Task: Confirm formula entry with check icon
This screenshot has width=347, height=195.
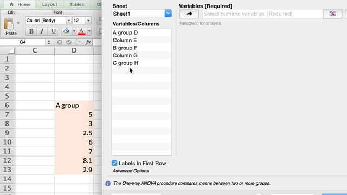Action: [69, 42]
